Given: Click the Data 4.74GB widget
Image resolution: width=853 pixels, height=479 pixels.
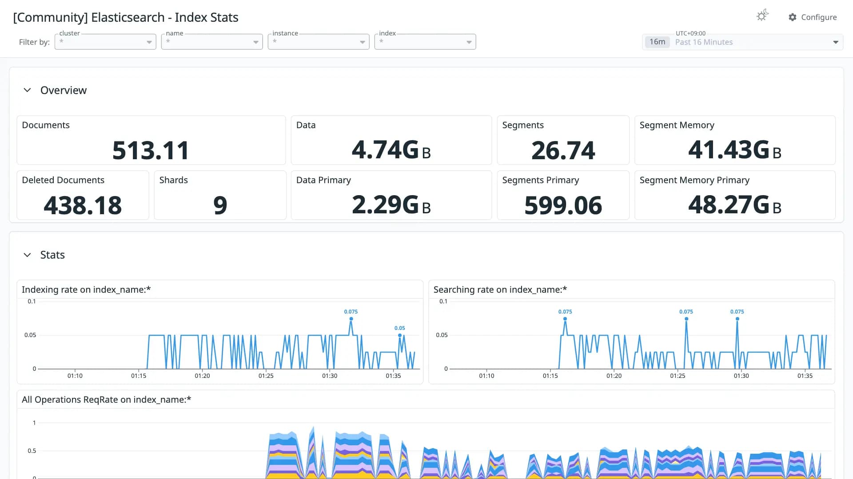Looking at the screenshot, I should [391, 140].
